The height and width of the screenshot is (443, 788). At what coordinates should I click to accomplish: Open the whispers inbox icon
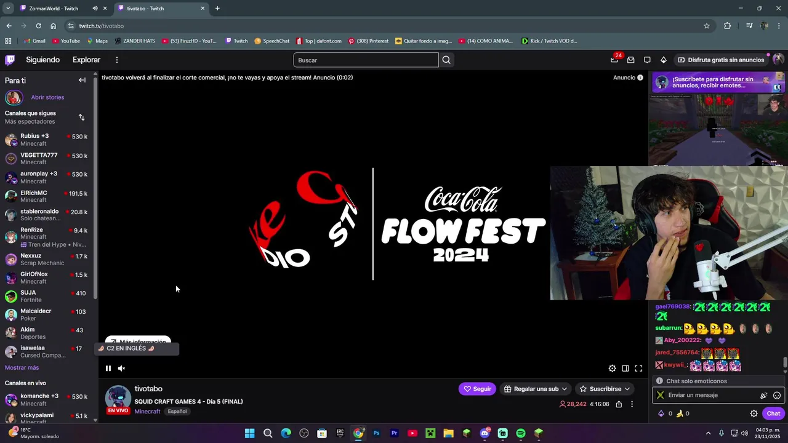click(630, 60)
